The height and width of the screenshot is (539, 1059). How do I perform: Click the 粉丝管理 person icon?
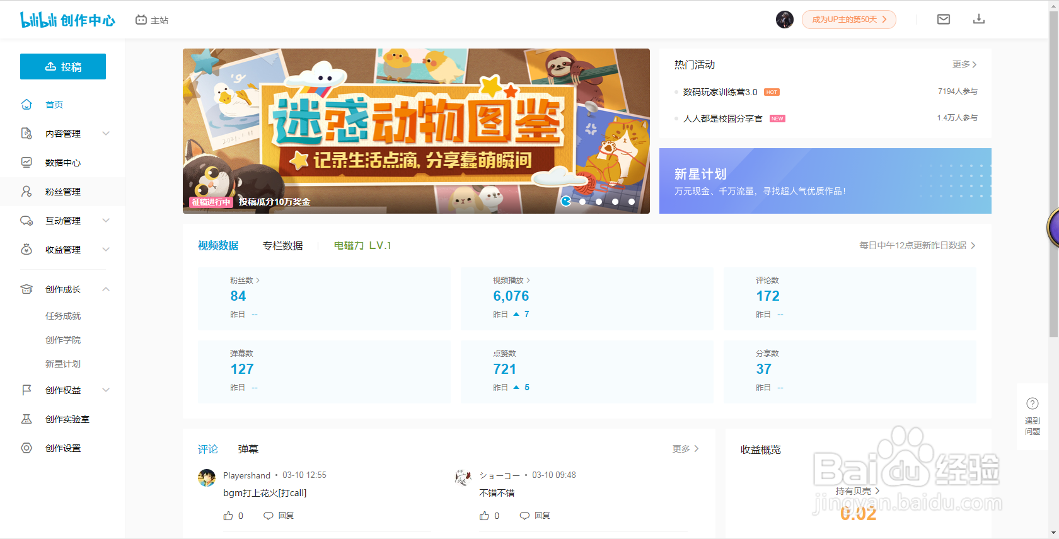pos(26,192)
